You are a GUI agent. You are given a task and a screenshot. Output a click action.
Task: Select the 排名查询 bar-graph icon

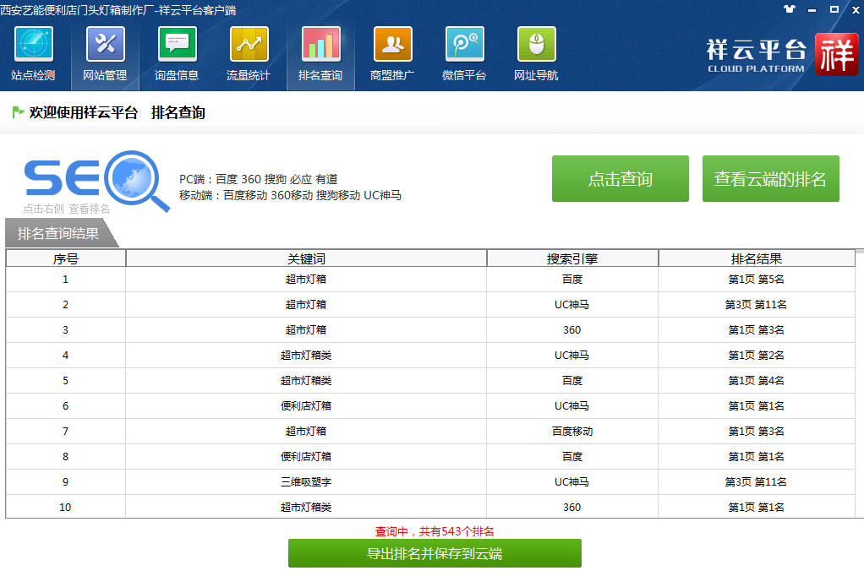(320, 45)
